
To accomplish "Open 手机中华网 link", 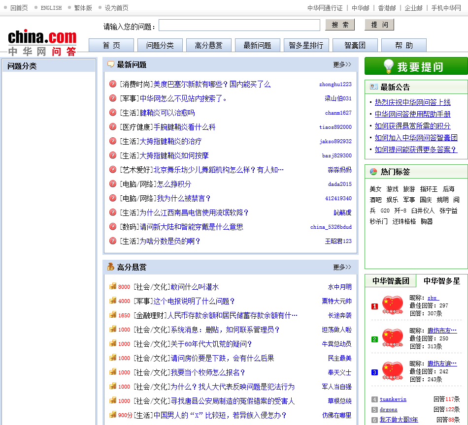I will coord(446,8).
